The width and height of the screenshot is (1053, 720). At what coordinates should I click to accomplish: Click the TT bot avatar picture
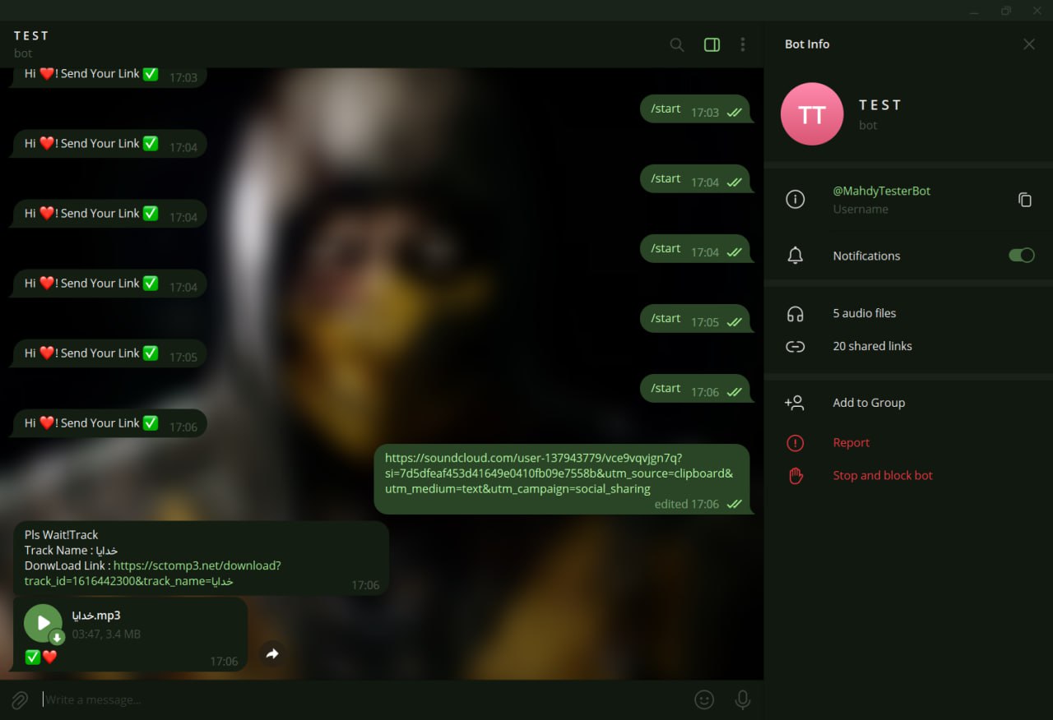[812, 114]
